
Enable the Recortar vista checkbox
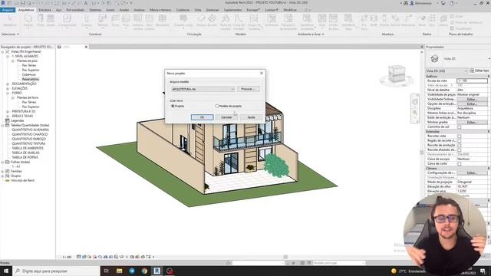tap(459, 136)
